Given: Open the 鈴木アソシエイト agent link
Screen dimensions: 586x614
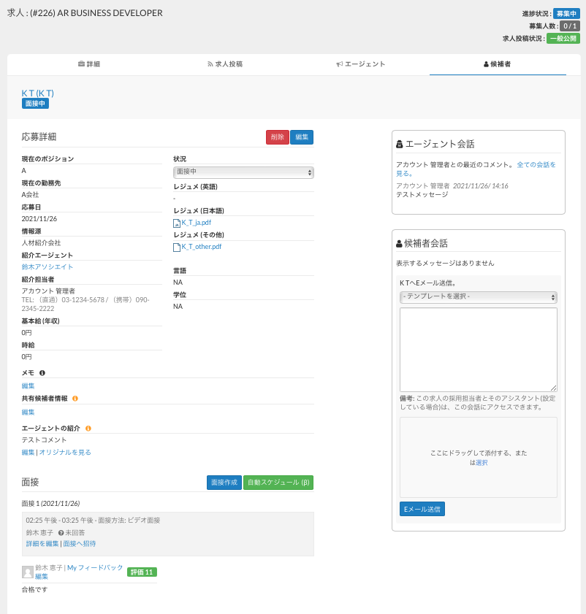Looking at the screenshot, I should [47, 267].
